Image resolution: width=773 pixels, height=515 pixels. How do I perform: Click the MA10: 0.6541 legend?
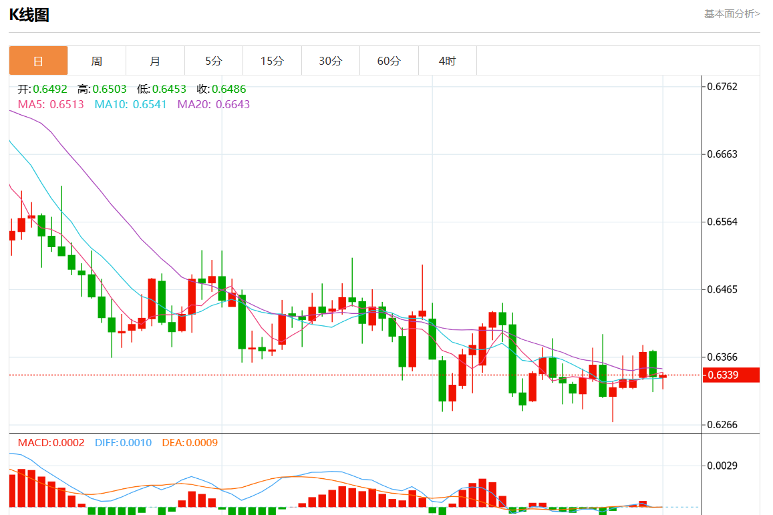pyautogui.click(x=131, y=104)
